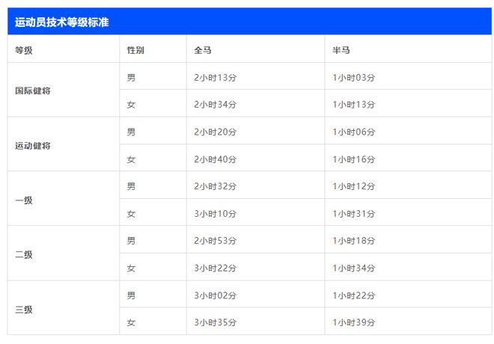Pick the 1小时03分 half marathon time
Viewport: 494px width, 344px height.
click(354, 78)
